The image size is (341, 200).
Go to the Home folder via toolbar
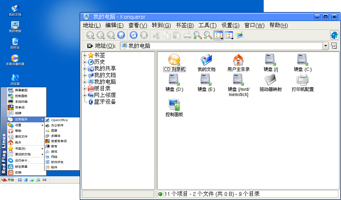pos(121,35)
